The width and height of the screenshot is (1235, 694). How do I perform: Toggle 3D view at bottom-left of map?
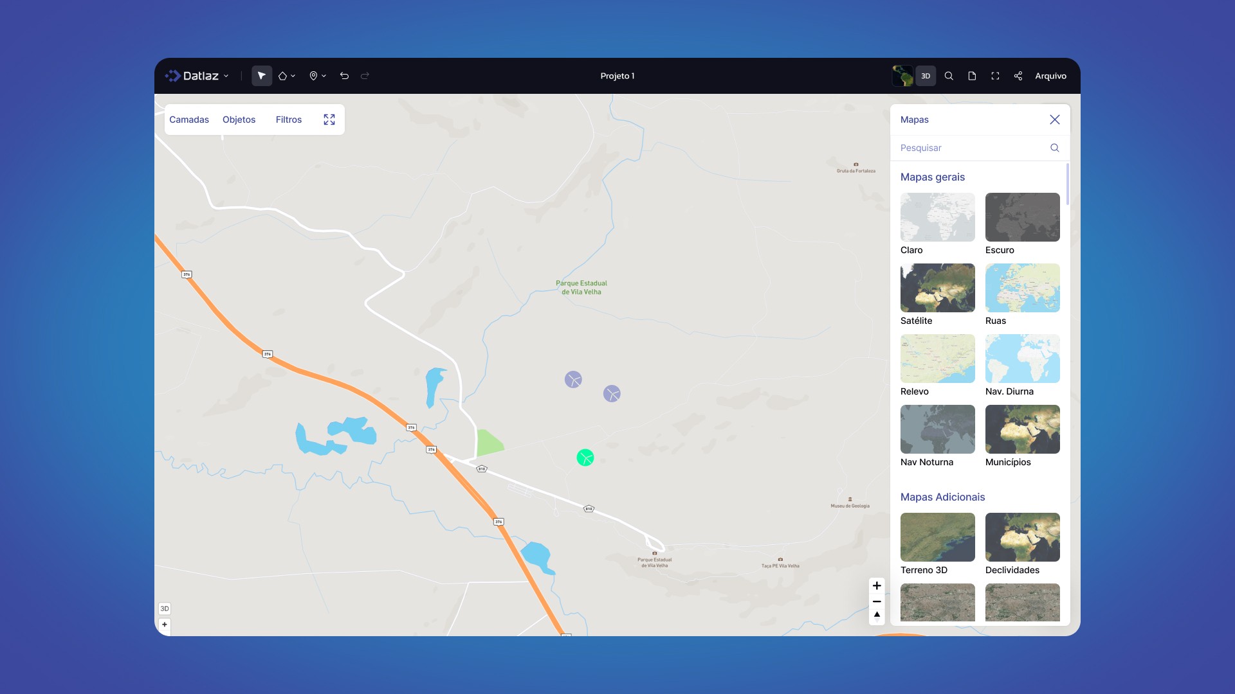[x=165, y=609]
